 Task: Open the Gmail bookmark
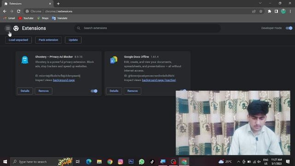[x=9, y=18]
